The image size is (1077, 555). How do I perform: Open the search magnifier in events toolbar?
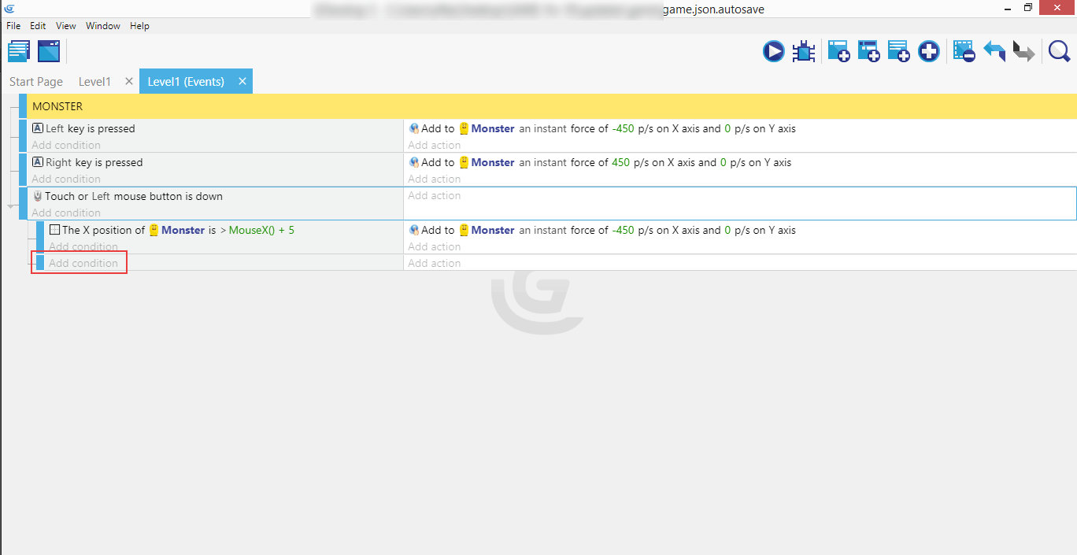pyautogui.click(x=1059, y=52)
